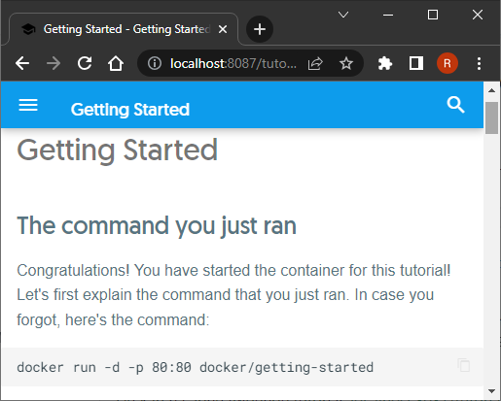This screenshot has height=401, width=501.
Task: Open search in the Getting Started header
Action: click(x=455, y=105)
